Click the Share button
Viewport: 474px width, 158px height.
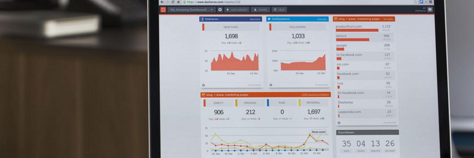pyautogui.click(x=260, y=10)
